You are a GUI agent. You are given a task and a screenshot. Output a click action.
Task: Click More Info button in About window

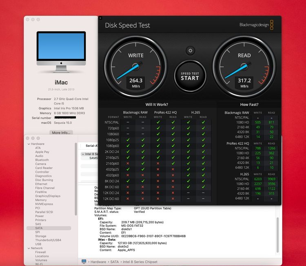(x=61, y=132)
